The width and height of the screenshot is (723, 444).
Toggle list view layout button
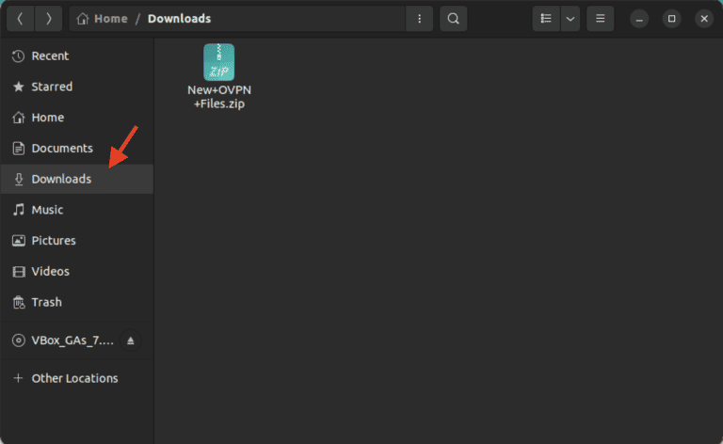point(546,18)
